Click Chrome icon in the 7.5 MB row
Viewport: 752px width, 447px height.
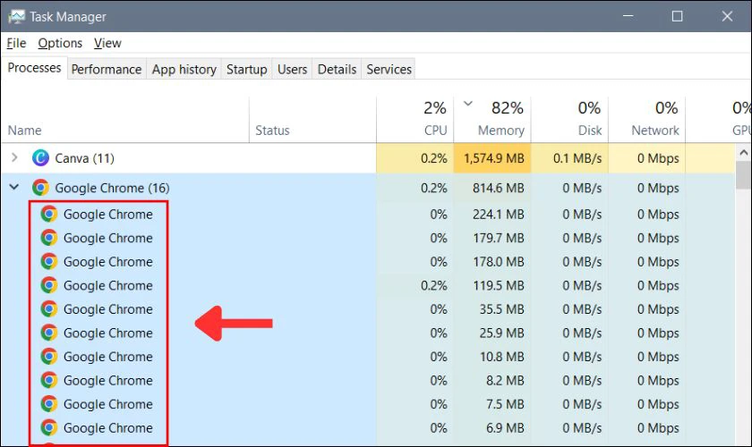(x=49, y=404)
